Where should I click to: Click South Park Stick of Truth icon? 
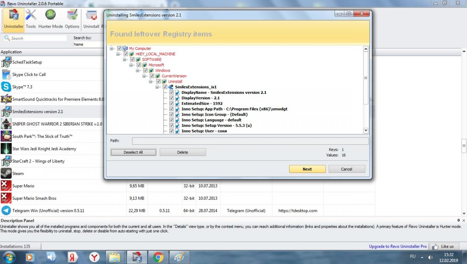6,136
